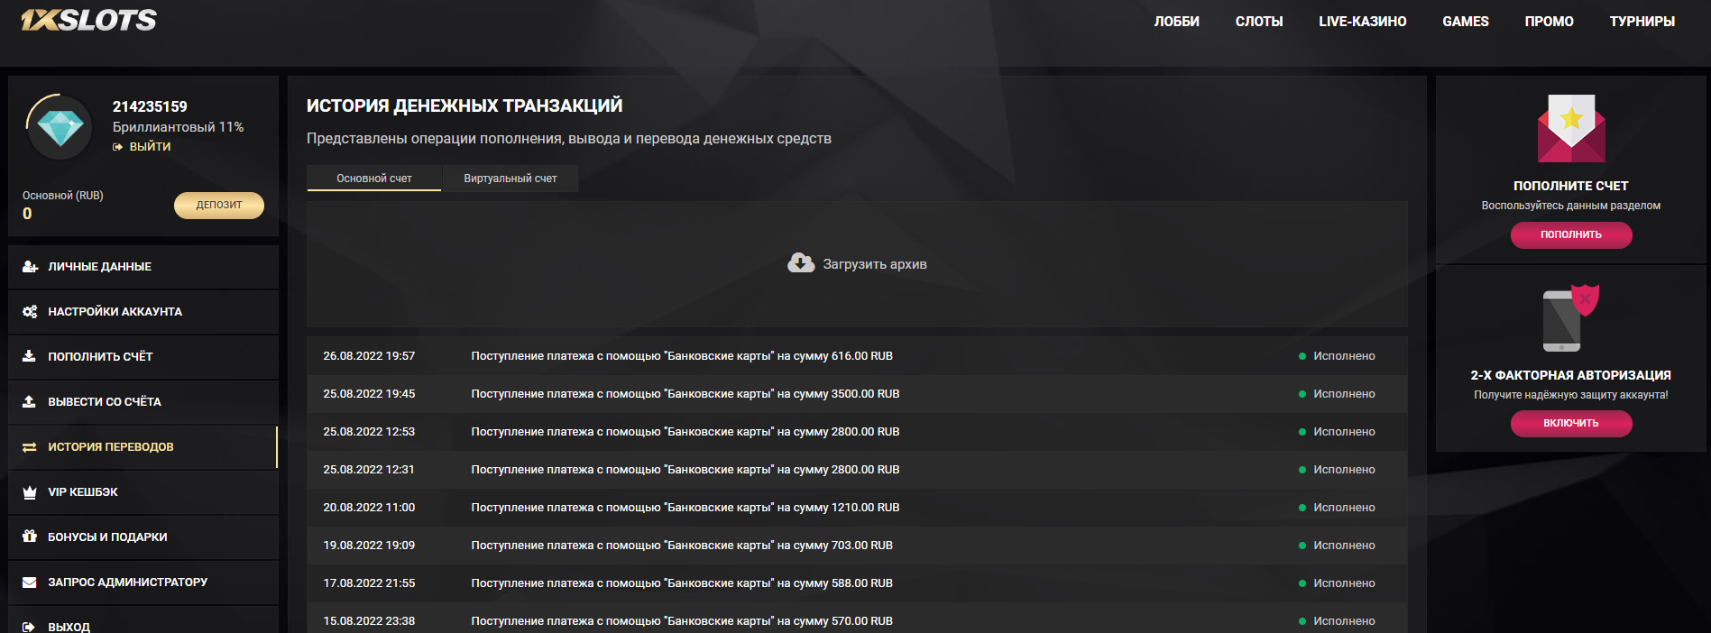Click the Включить two-factor button

(x=1570, y=423)
